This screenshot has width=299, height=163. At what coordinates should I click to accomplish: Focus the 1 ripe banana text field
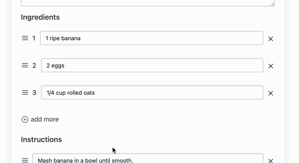(x=152, y=38)
